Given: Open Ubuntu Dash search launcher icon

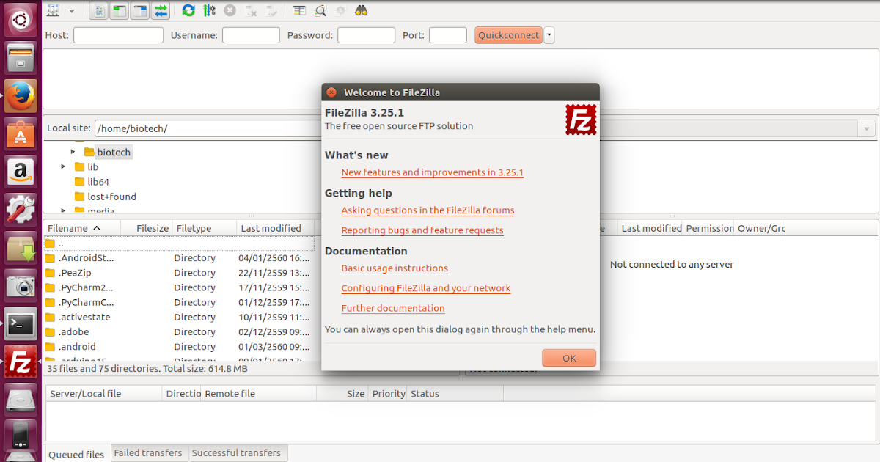Looking at the screenshot, I should (20, 18).
